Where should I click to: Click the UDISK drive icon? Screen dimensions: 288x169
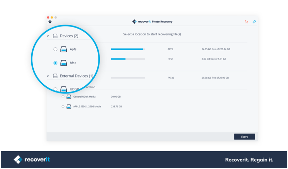64,89
